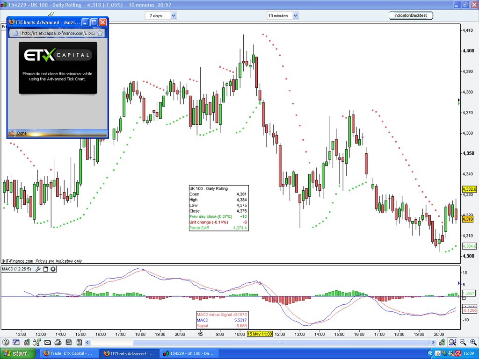Click the candlestick copy chart icon
This screenshot has width=479, height=359.
pos(27,342)
